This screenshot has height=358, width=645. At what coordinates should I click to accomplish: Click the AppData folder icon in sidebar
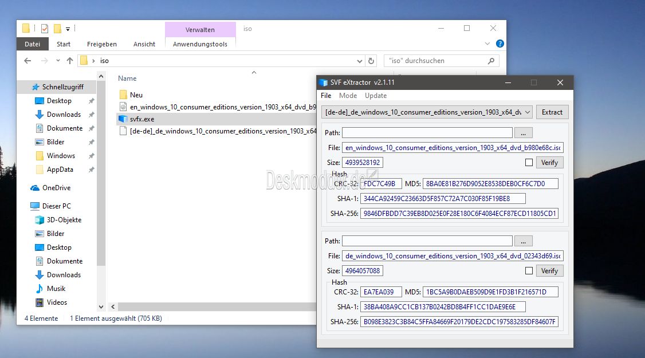coord(40,170)
